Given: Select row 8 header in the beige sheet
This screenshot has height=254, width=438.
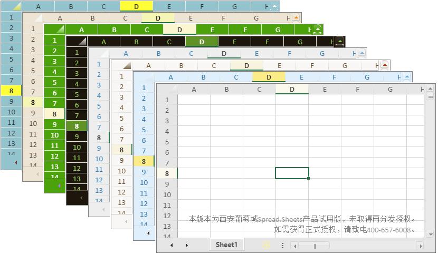Looking at the screenshot, I should (x=33, y=102).
